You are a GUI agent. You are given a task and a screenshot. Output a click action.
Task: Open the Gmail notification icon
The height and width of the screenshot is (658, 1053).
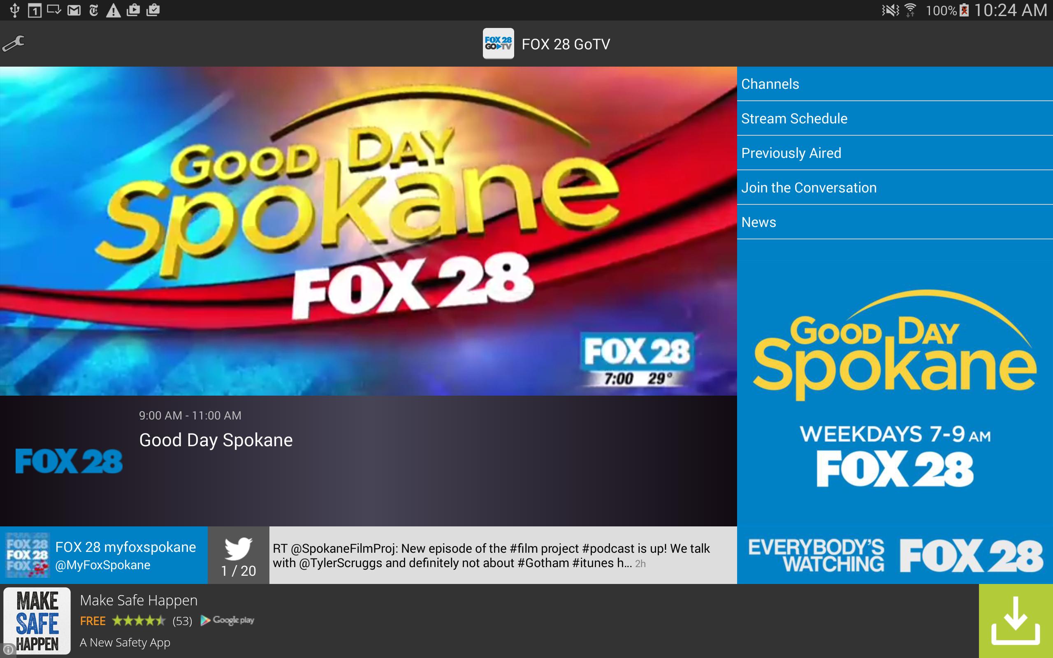pyautogui.click(x=74, y=10)
